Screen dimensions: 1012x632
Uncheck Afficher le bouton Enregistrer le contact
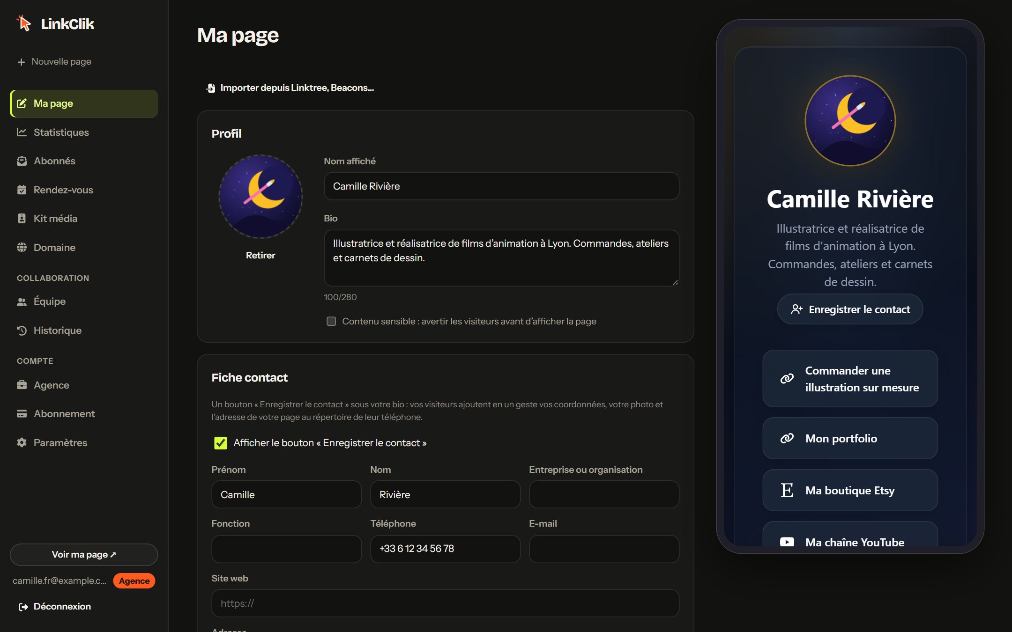tap(220, 443)
